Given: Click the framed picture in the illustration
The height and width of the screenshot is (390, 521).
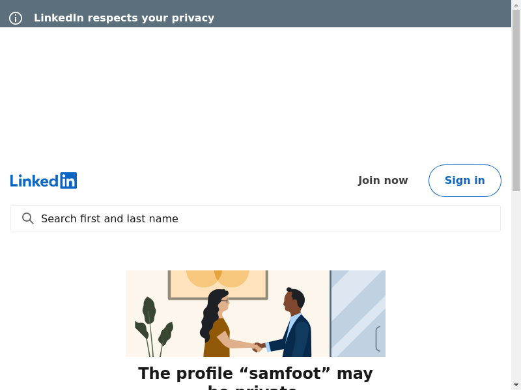Looking at the screenshot, I should [218, 283].
